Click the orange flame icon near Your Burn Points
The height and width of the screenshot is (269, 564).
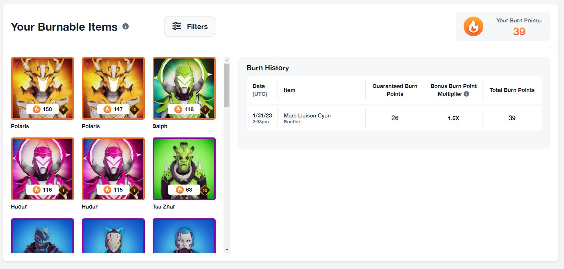click(x=473, y=26)
